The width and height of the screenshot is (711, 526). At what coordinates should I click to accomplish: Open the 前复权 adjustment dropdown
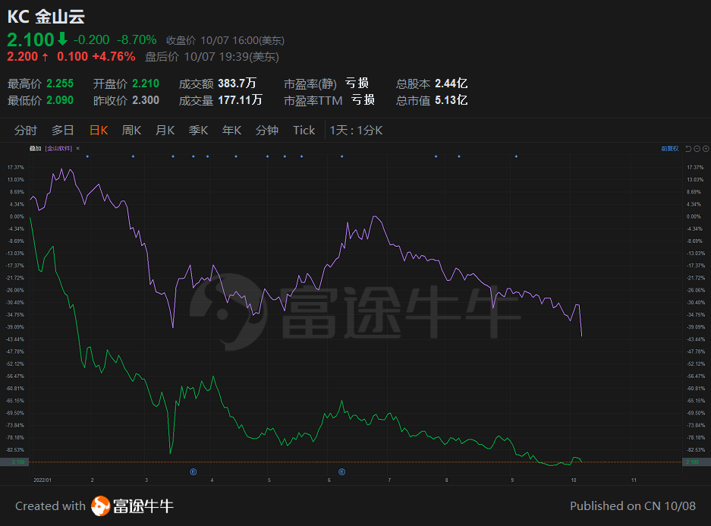click(670, 149)
